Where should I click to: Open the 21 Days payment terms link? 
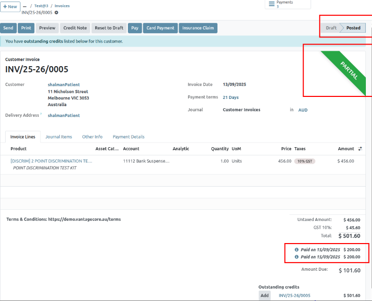coord(230,97)
